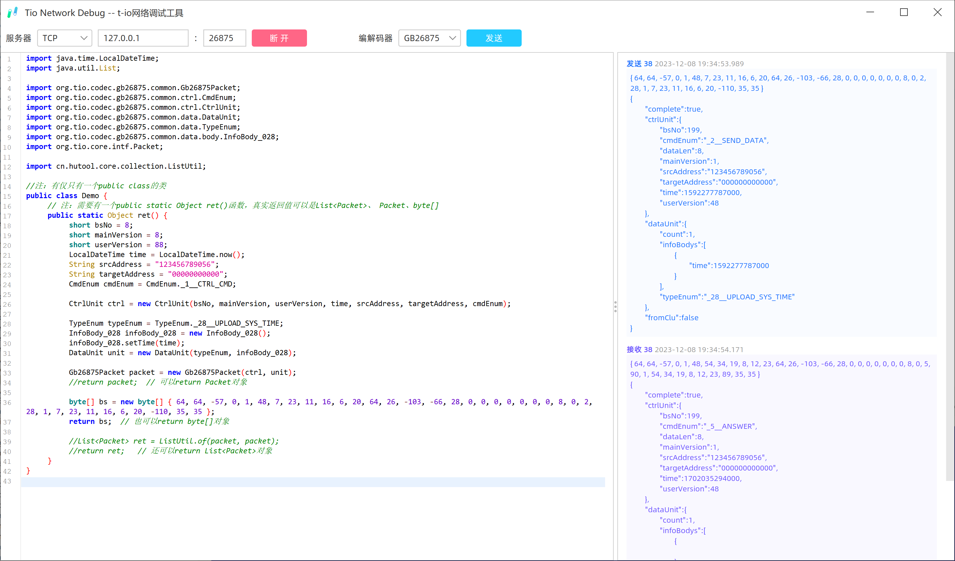Click the 'new CtrlUnit(' code line
The width and height of the screenshot is (955, 561).
[x=290, y=304]
